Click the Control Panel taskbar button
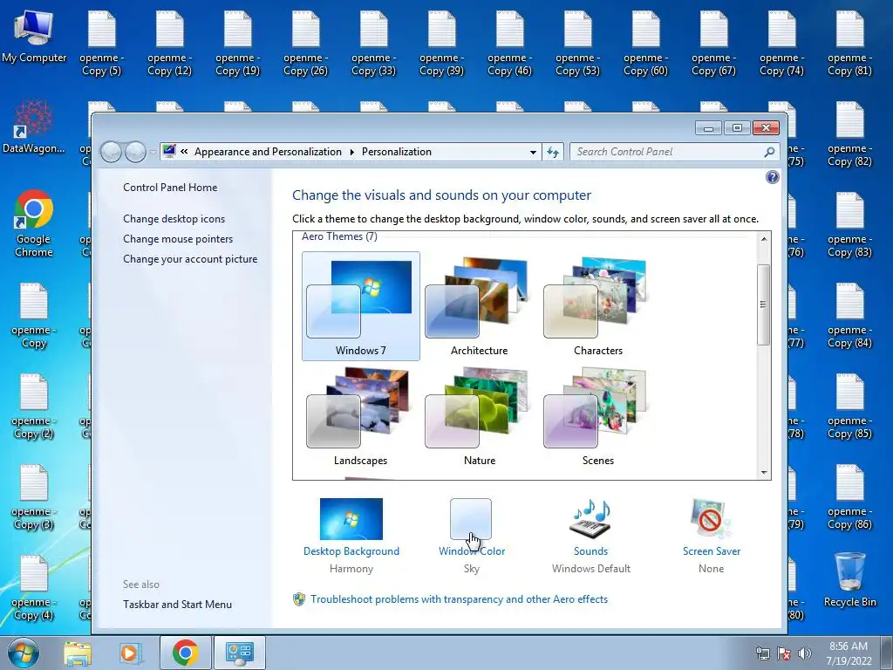 pos(239,653)
